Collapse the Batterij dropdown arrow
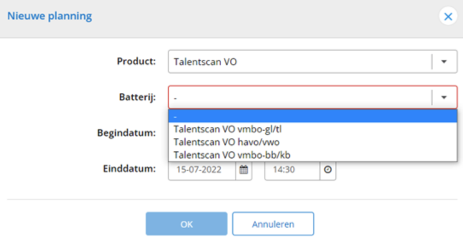Image resolution: width=463 pixels, height=241 pixels. point(444,98)
